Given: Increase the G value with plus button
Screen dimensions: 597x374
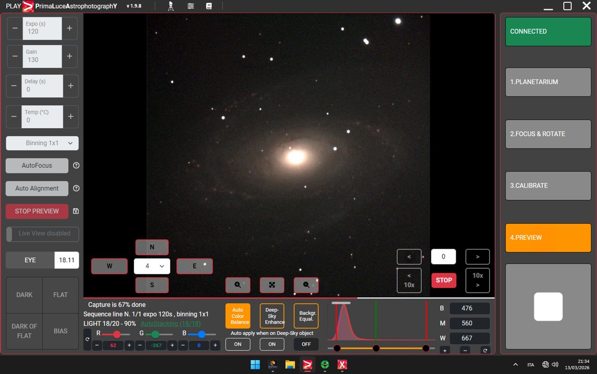Looking at the screenshot, I should [x=173, y=345].
